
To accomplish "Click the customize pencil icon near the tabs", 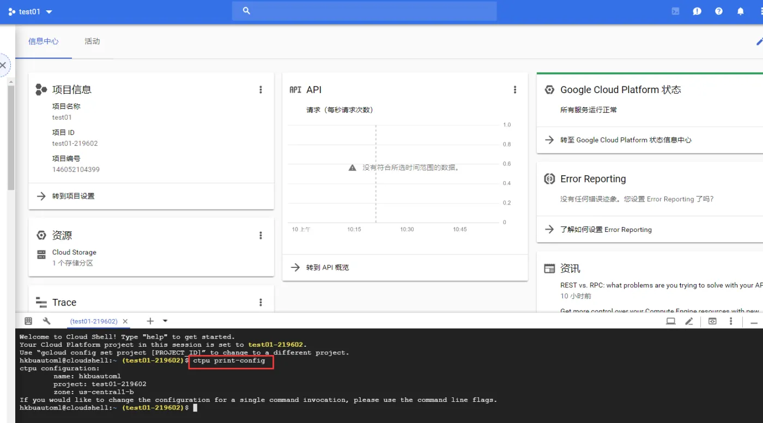I will (x=759, y=41).
